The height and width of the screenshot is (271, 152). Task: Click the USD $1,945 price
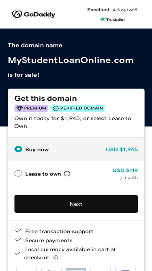click(x=122, y=150)
